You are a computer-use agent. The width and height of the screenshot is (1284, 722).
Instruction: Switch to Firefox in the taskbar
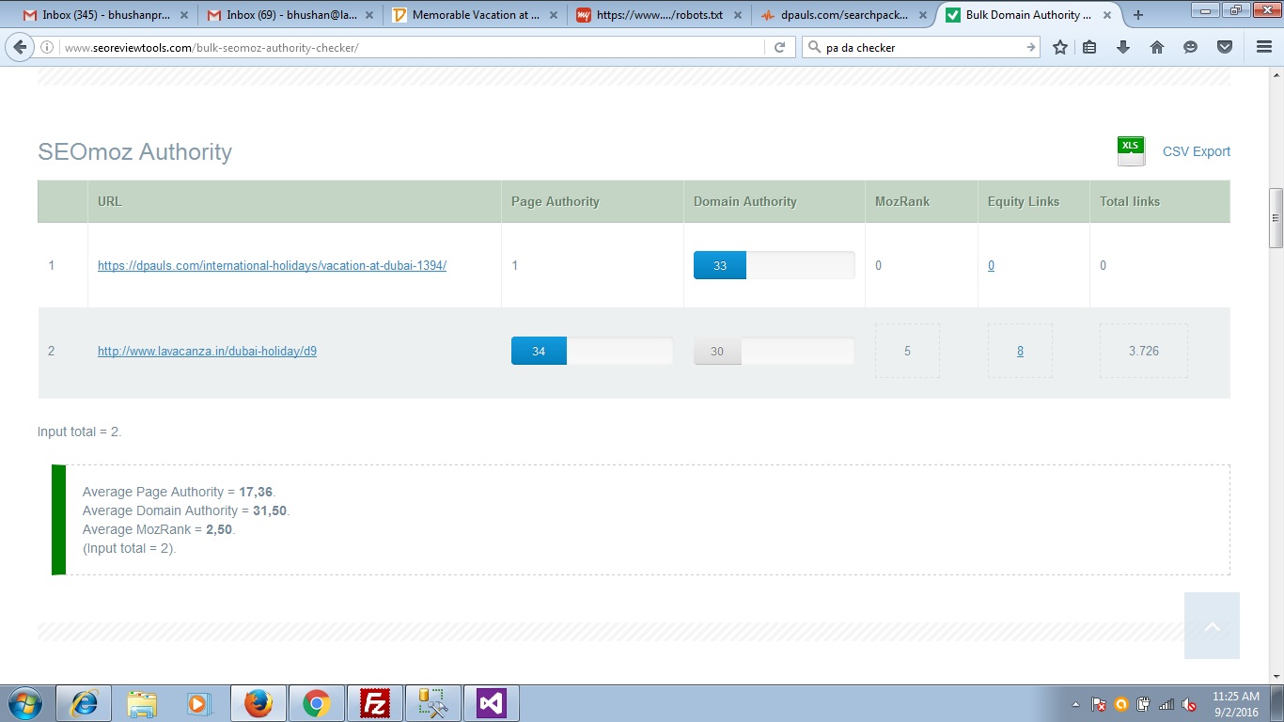point(258,703)
